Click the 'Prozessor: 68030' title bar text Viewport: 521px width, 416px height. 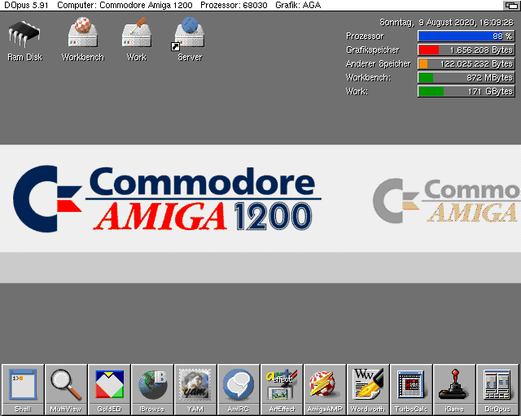[x=234, y=6]
